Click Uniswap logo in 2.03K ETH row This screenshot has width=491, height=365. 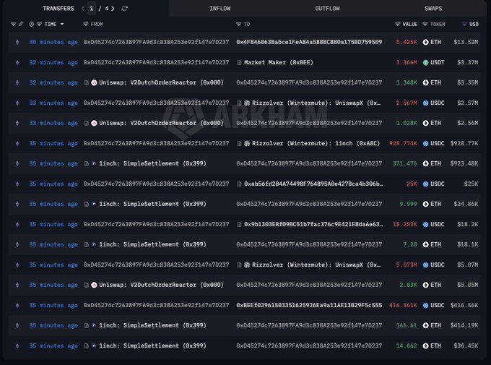click(x=94, y=285)
